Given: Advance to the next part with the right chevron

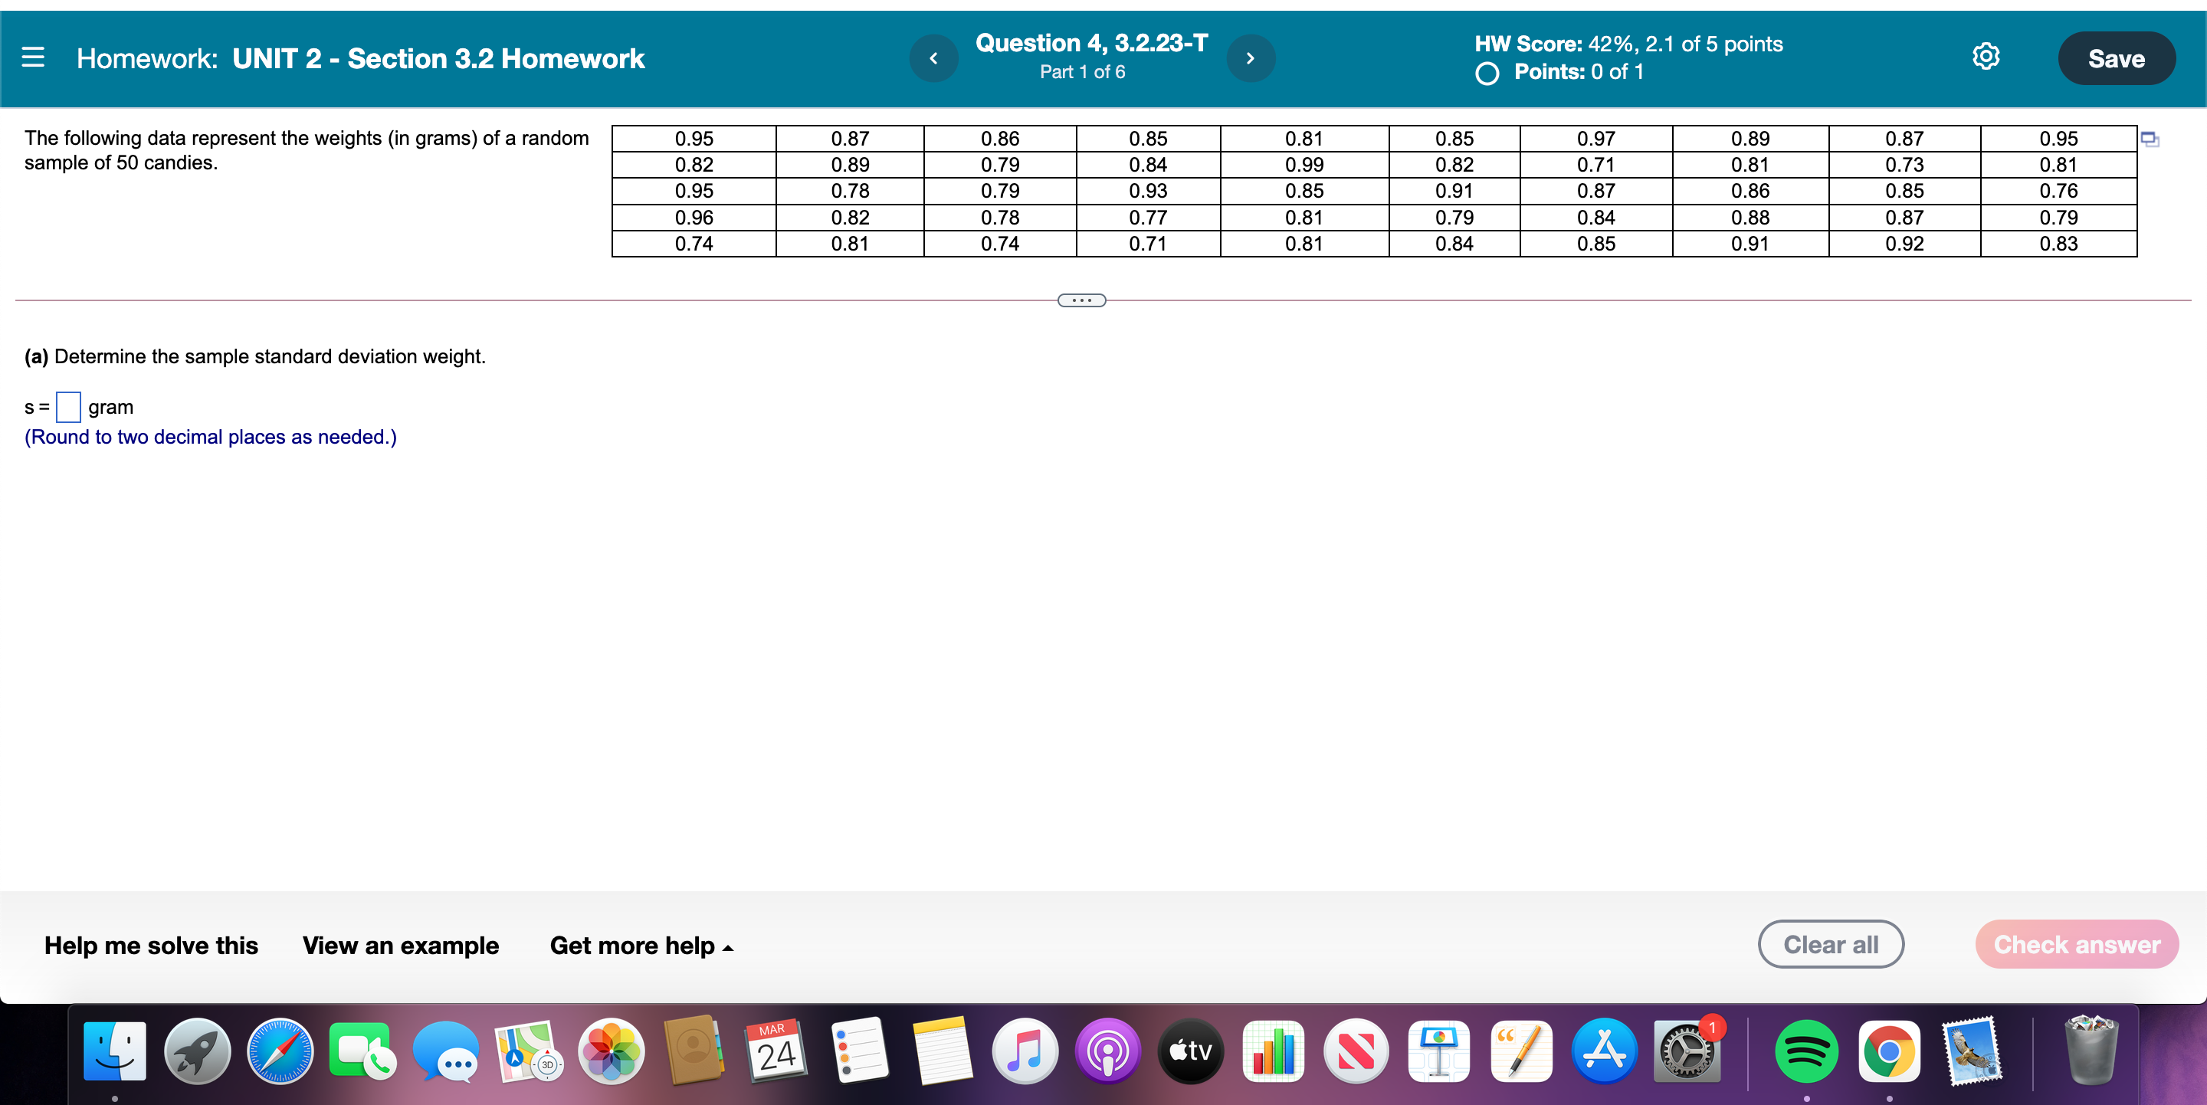Looking at the screenshot, I should pos(1250,57).
